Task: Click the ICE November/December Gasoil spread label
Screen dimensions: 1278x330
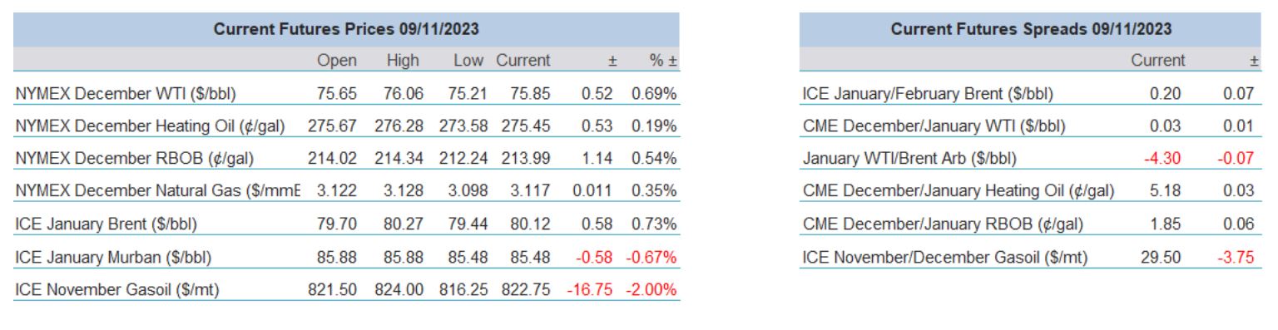Action: (944, 257)
